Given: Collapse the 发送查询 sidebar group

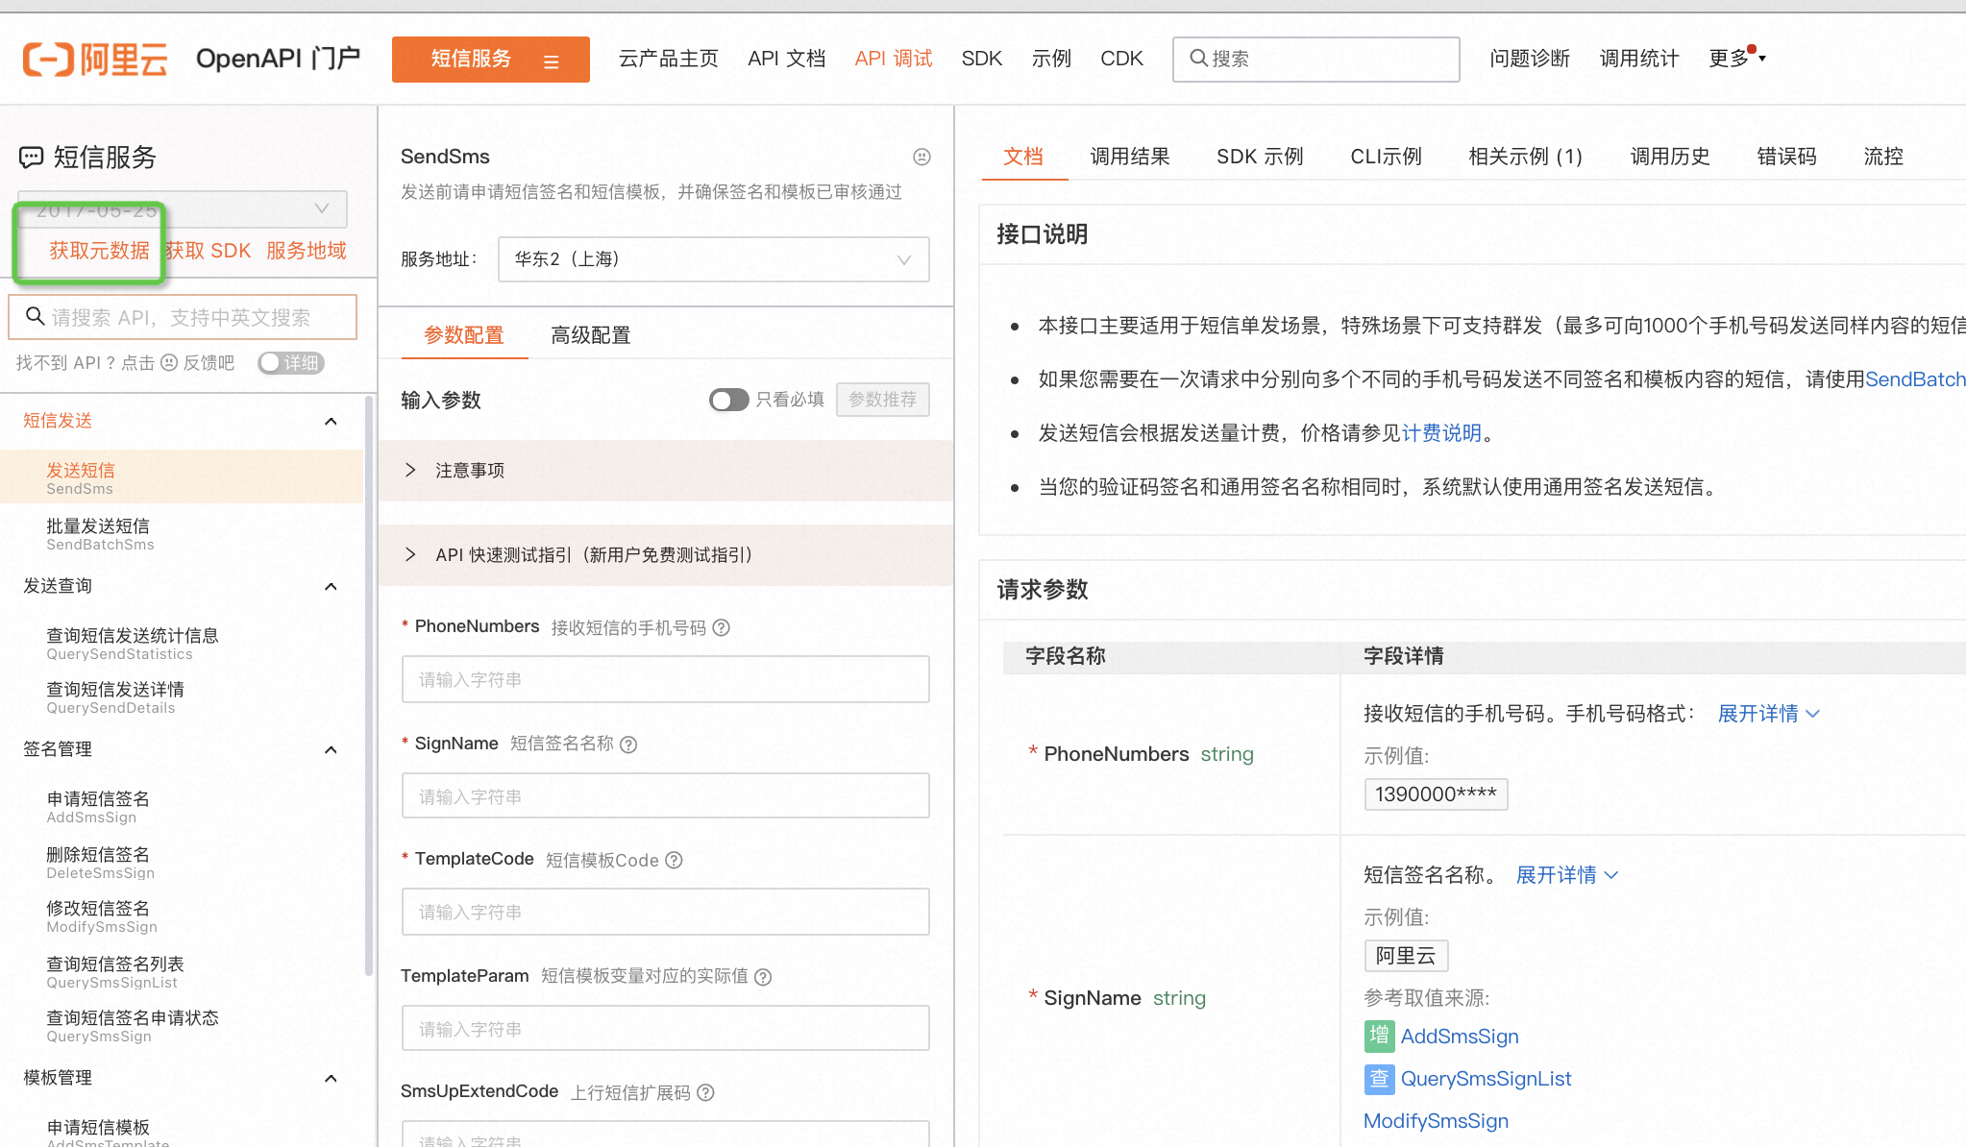Looking at the screenshot, I should (x=331, y=586).
